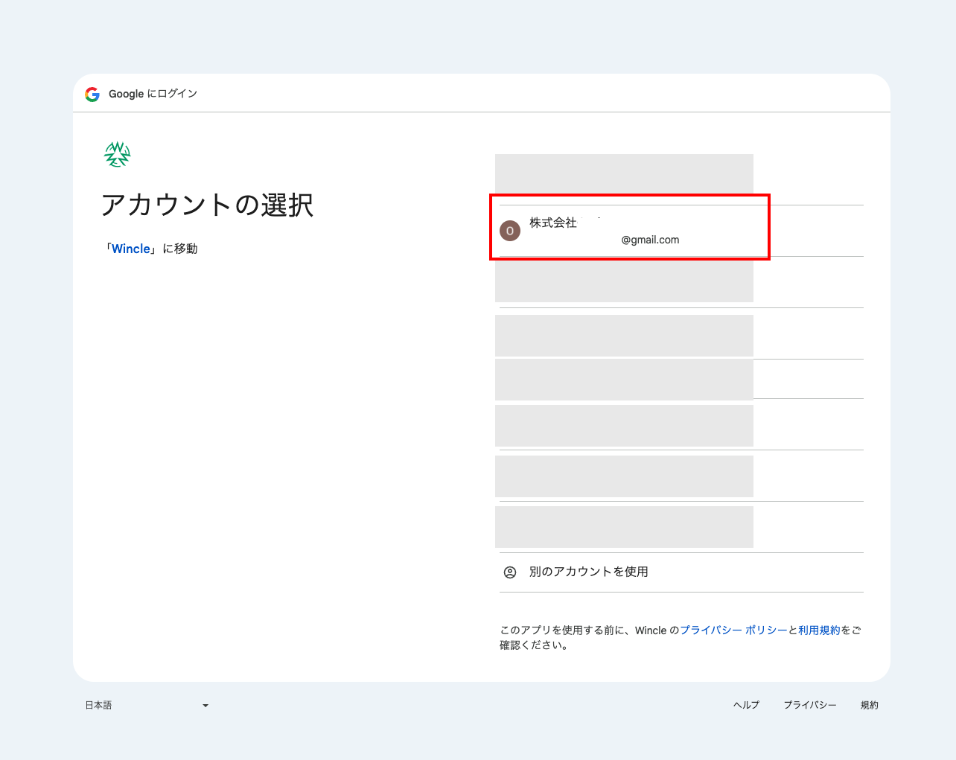Select the topmost grayed account above 株式会社

coord(624,177)
